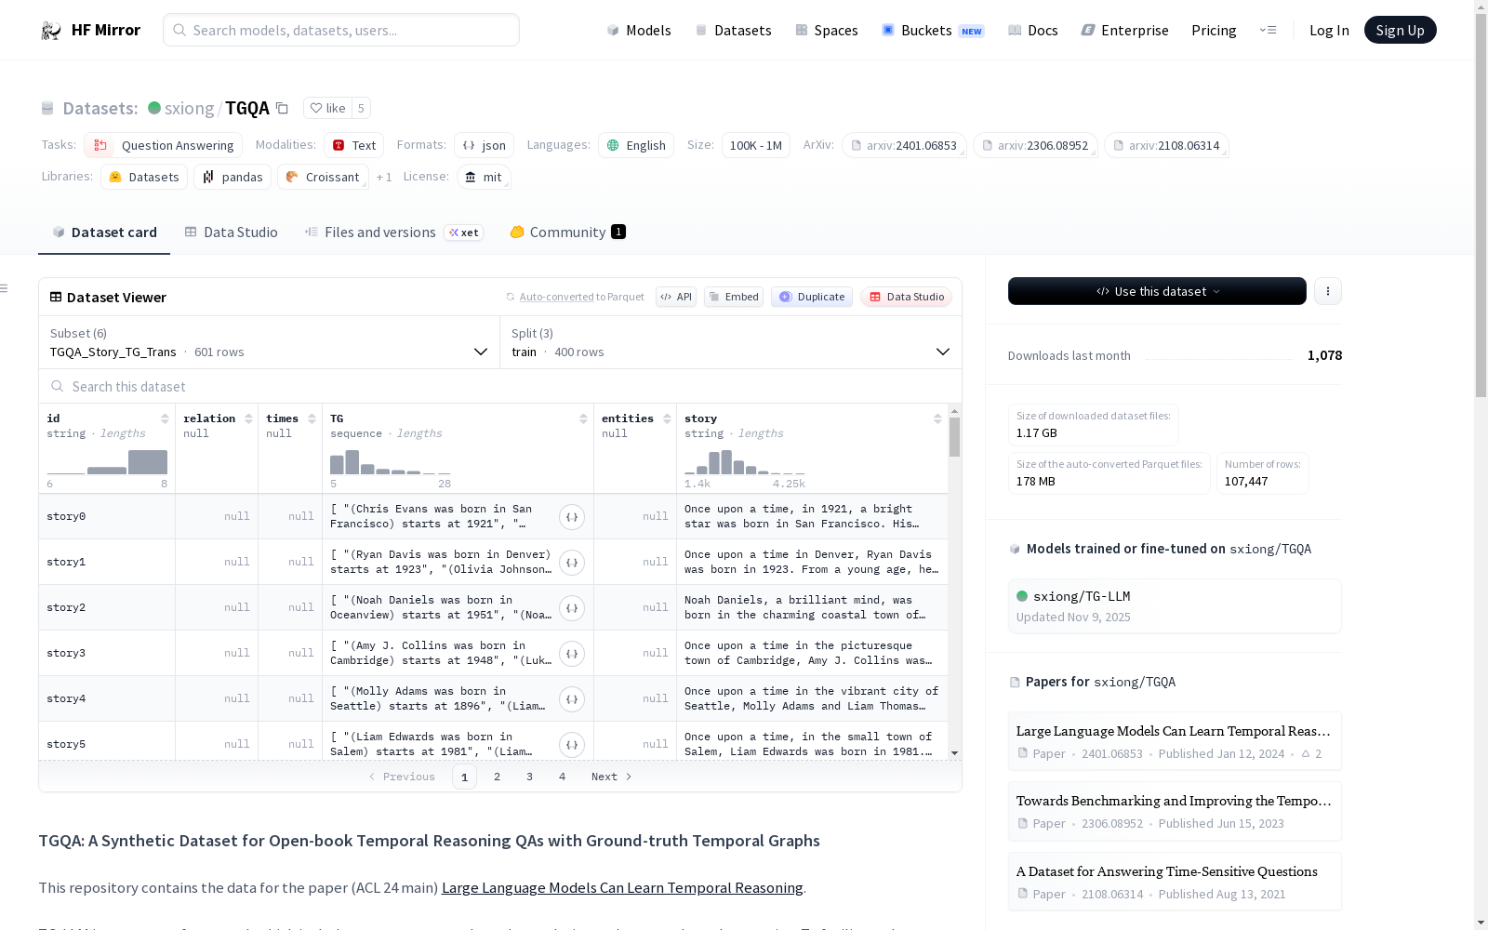Expand the Use this dataset menu
The width and height of the screenshot is (1488, 930).
click(1157, 291)
